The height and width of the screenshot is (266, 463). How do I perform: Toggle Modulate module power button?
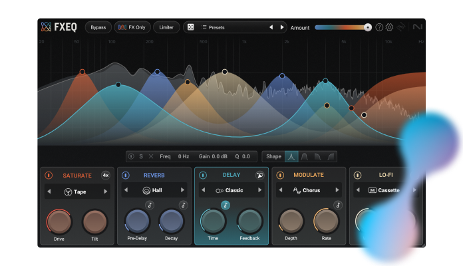click(x=280, y=176)
